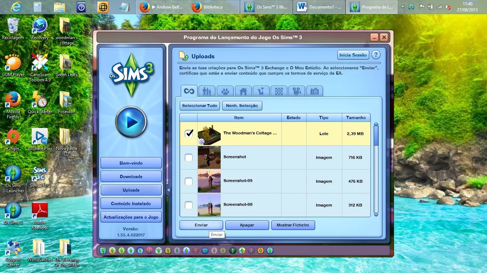Viewport: 487px width, 273px height.
Task: Click the help question mark button
Action: click(376, 55)
